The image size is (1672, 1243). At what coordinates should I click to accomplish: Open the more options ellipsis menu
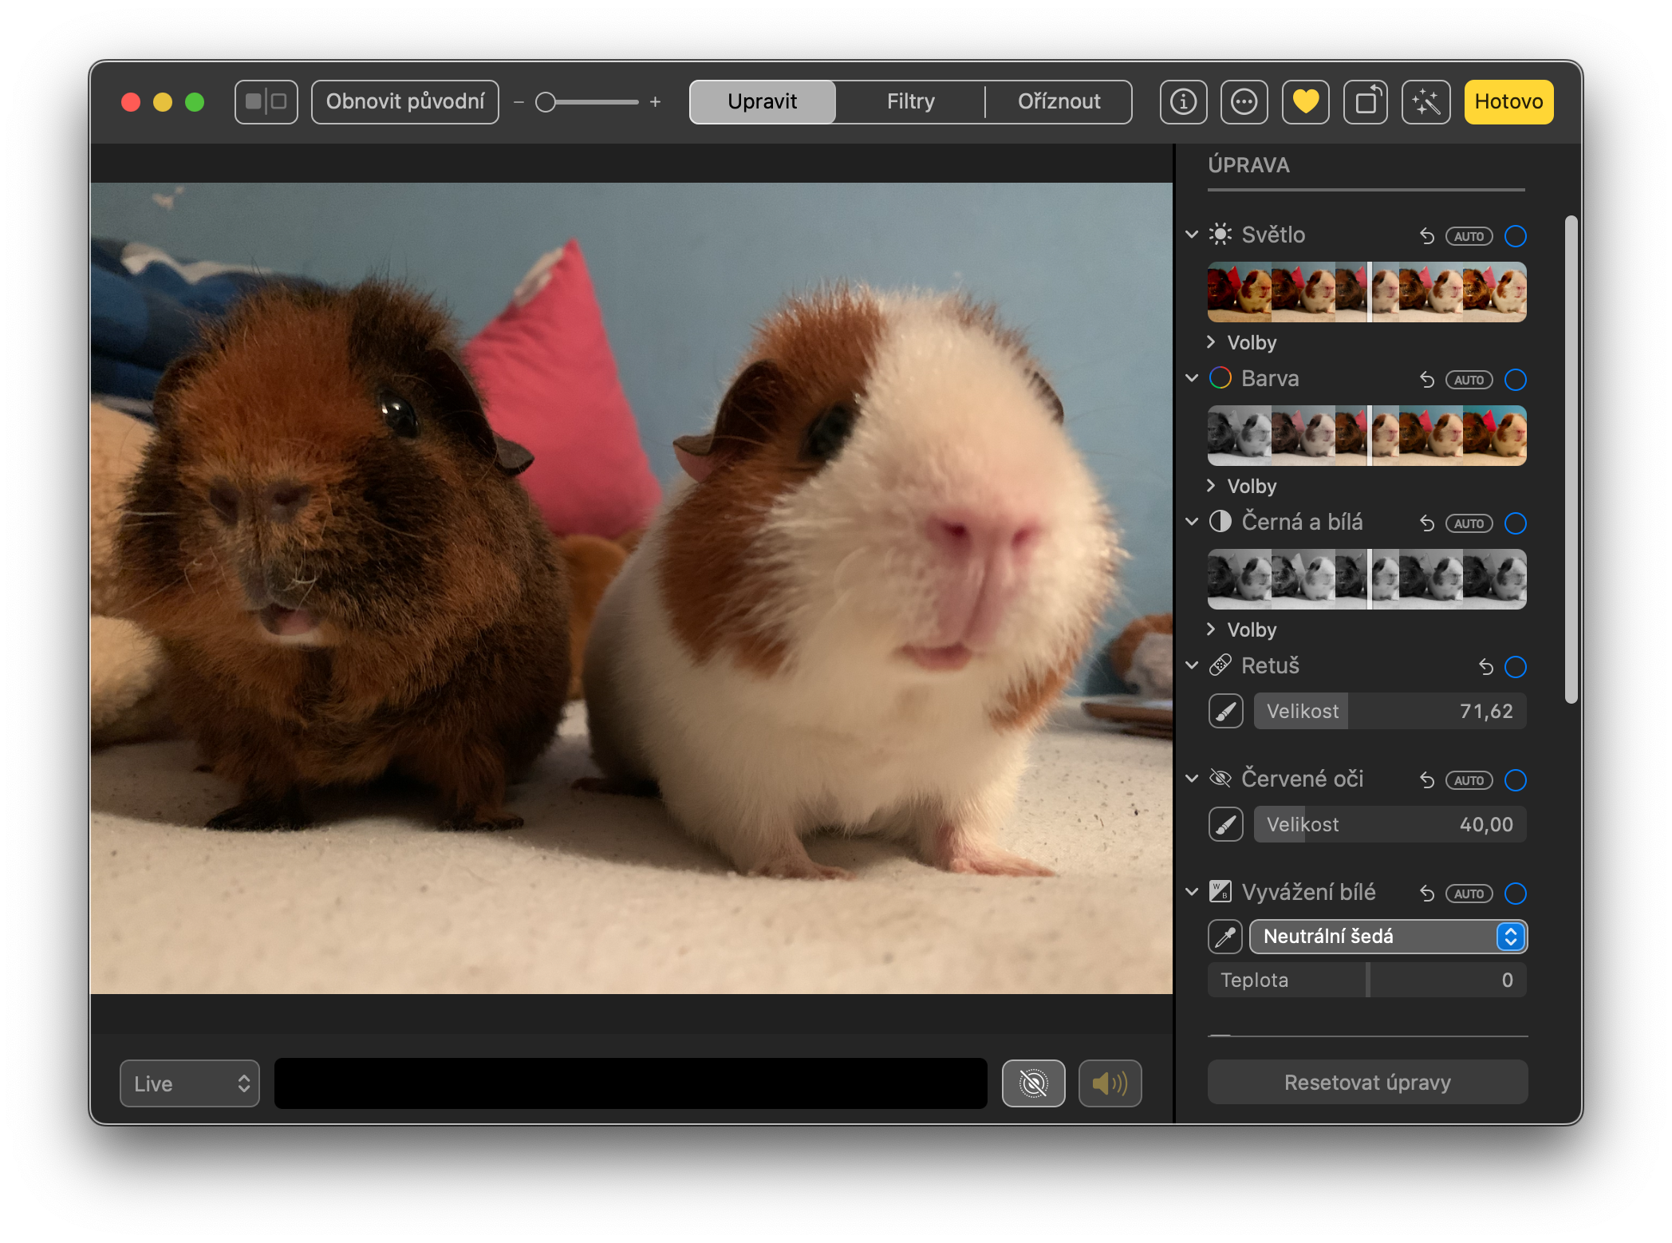[1244, 102]
